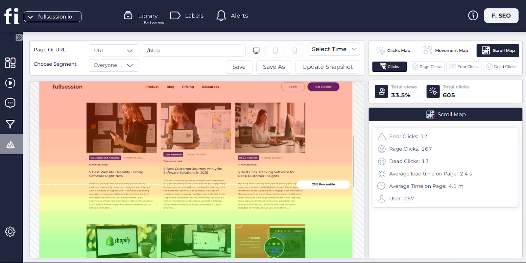This screenshot has height=263, width=526.
Task: Open the Everyone segment dropdown
Action: coord(114,65)
